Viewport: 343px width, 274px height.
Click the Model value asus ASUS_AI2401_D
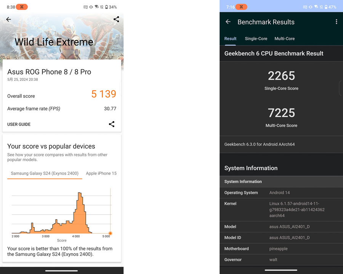(x=289, y=226)
